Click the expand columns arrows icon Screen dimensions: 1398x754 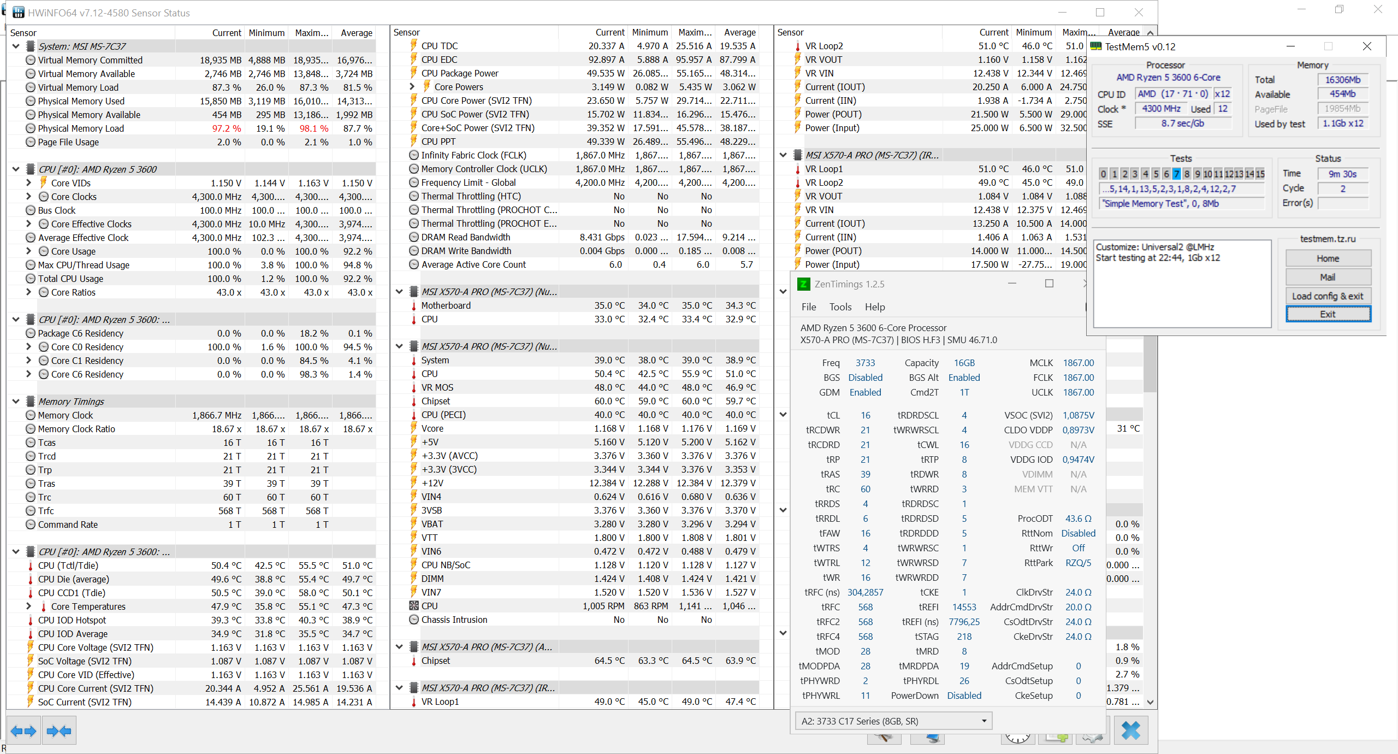(x=23, y=731)
